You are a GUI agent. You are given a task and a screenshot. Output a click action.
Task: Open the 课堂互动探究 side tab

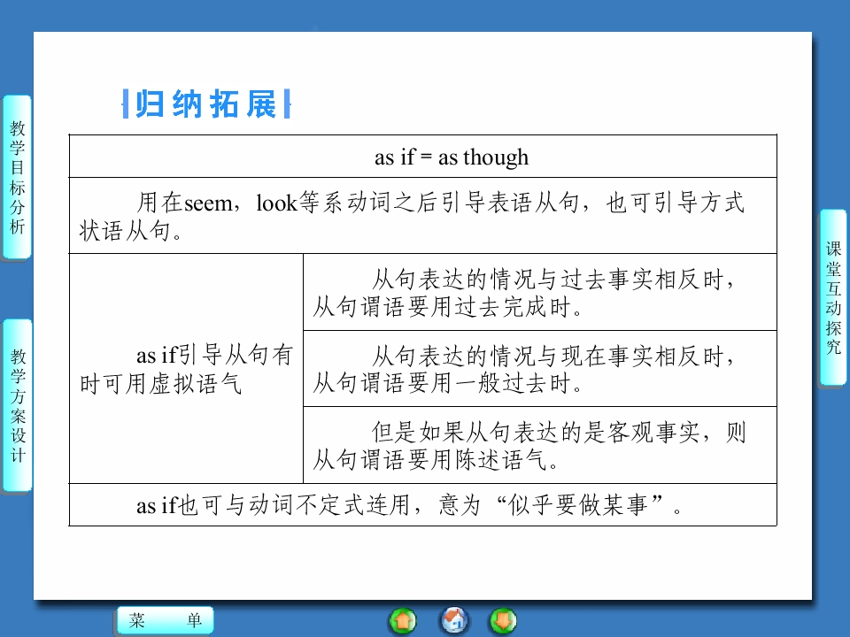coord(832,297)
